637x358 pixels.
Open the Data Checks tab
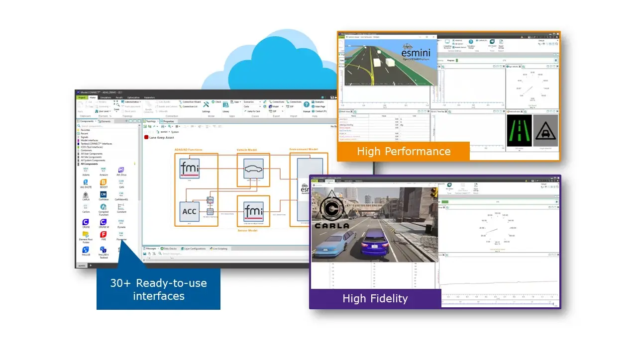click(168, 249)
